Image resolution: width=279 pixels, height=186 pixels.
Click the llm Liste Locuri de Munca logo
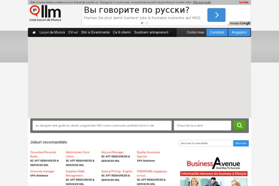click(46, 13)
